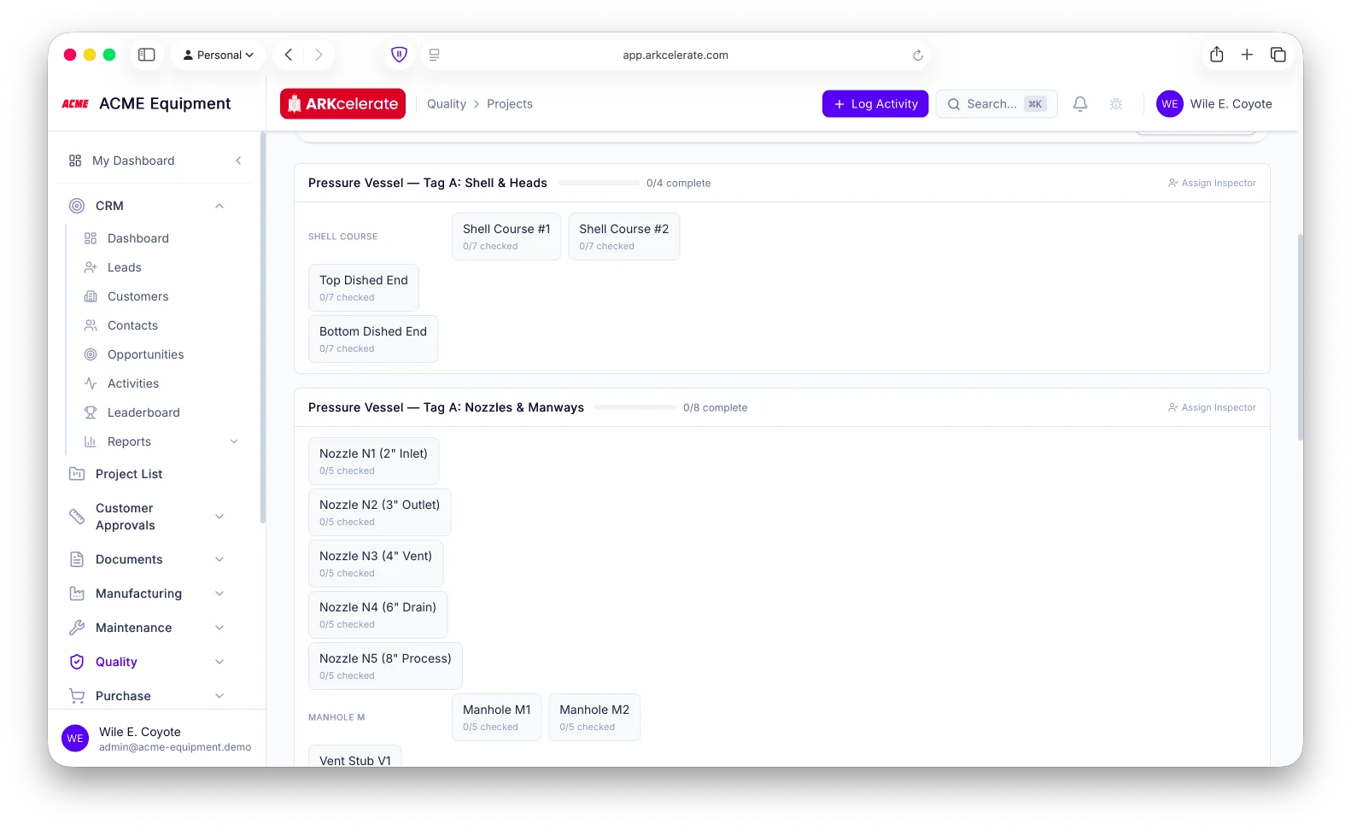The width and height of the screenshot is (1351, 830).
Task: Click the Safari sidebar toggle icon
Action: tap(147, 55)
